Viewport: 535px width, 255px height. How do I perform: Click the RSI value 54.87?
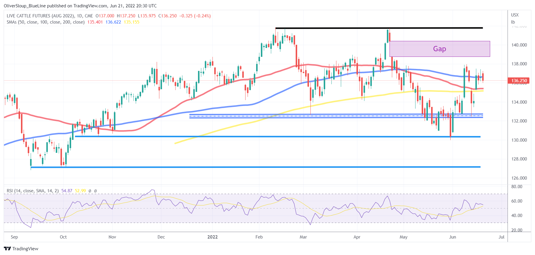click(67, 191)
